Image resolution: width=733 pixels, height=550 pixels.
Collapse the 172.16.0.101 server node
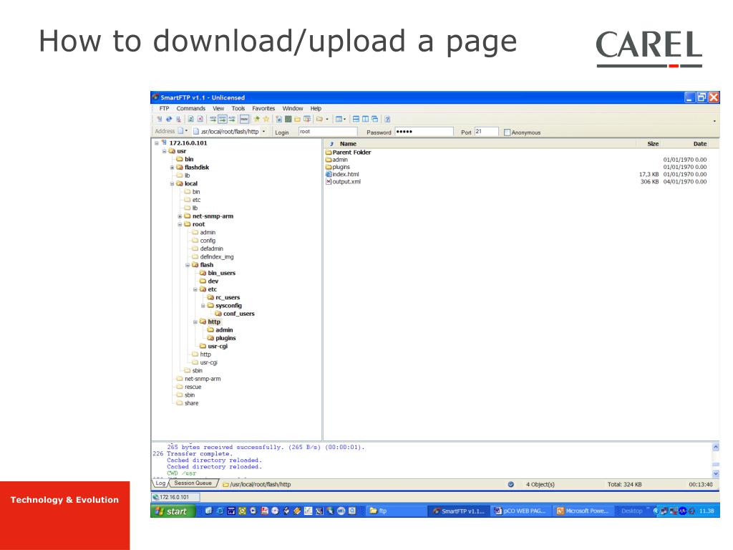point(157,143)
